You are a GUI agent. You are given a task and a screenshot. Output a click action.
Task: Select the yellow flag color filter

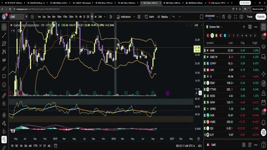pyautogui.click(x=217, y=35)
